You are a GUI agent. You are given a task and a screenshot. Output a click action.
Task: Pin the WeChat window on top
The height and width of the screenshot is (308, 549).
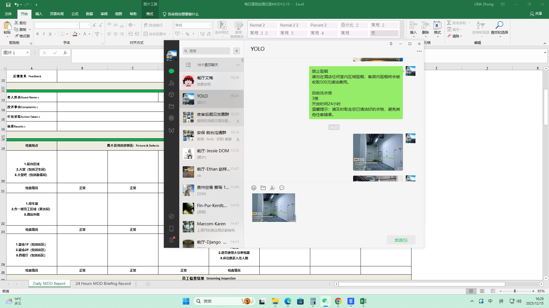391,44
